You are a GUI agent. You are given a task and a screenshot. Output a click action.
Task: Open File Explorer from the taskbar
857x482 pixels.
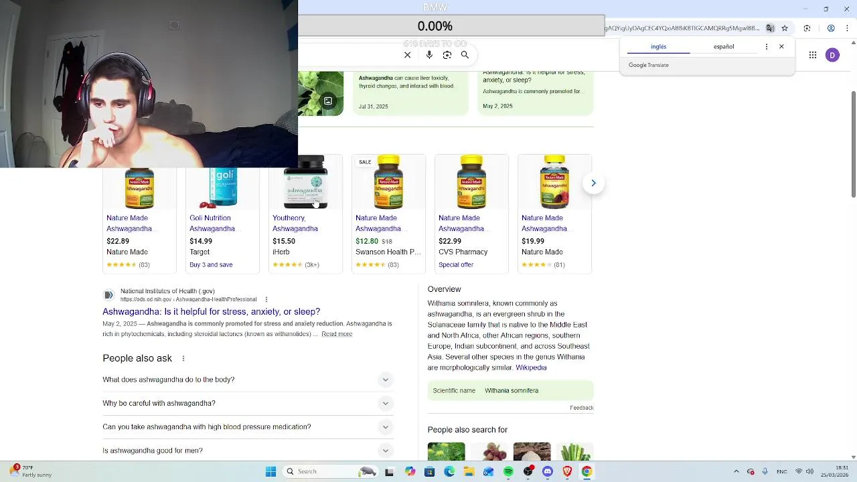click(x=469, y=471)
